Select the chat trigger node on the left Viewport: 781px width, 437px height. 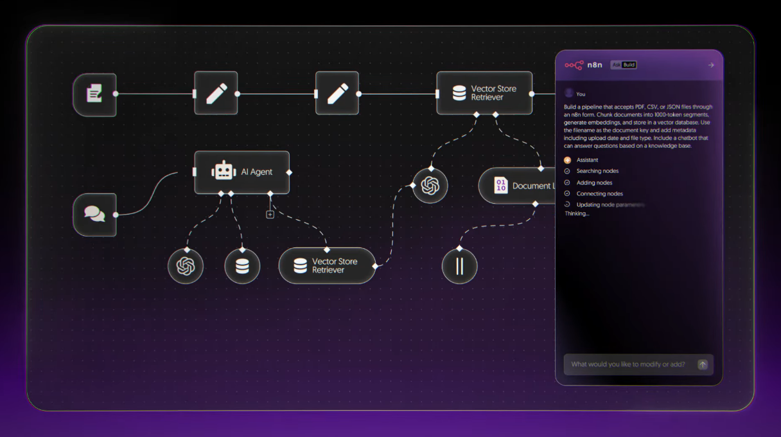tap(94, 215)
